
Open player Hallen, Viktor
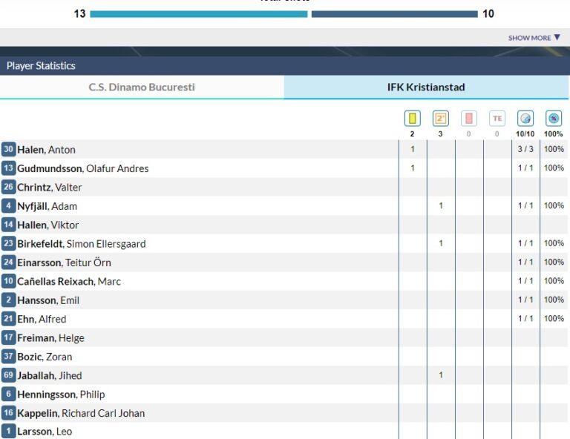point(48,225)
